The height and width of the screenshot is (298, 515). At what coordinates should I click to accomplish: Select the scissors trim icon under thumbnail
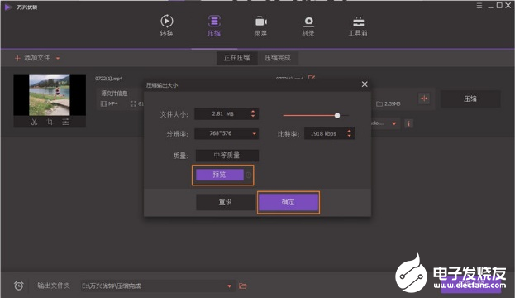point(34,122)
